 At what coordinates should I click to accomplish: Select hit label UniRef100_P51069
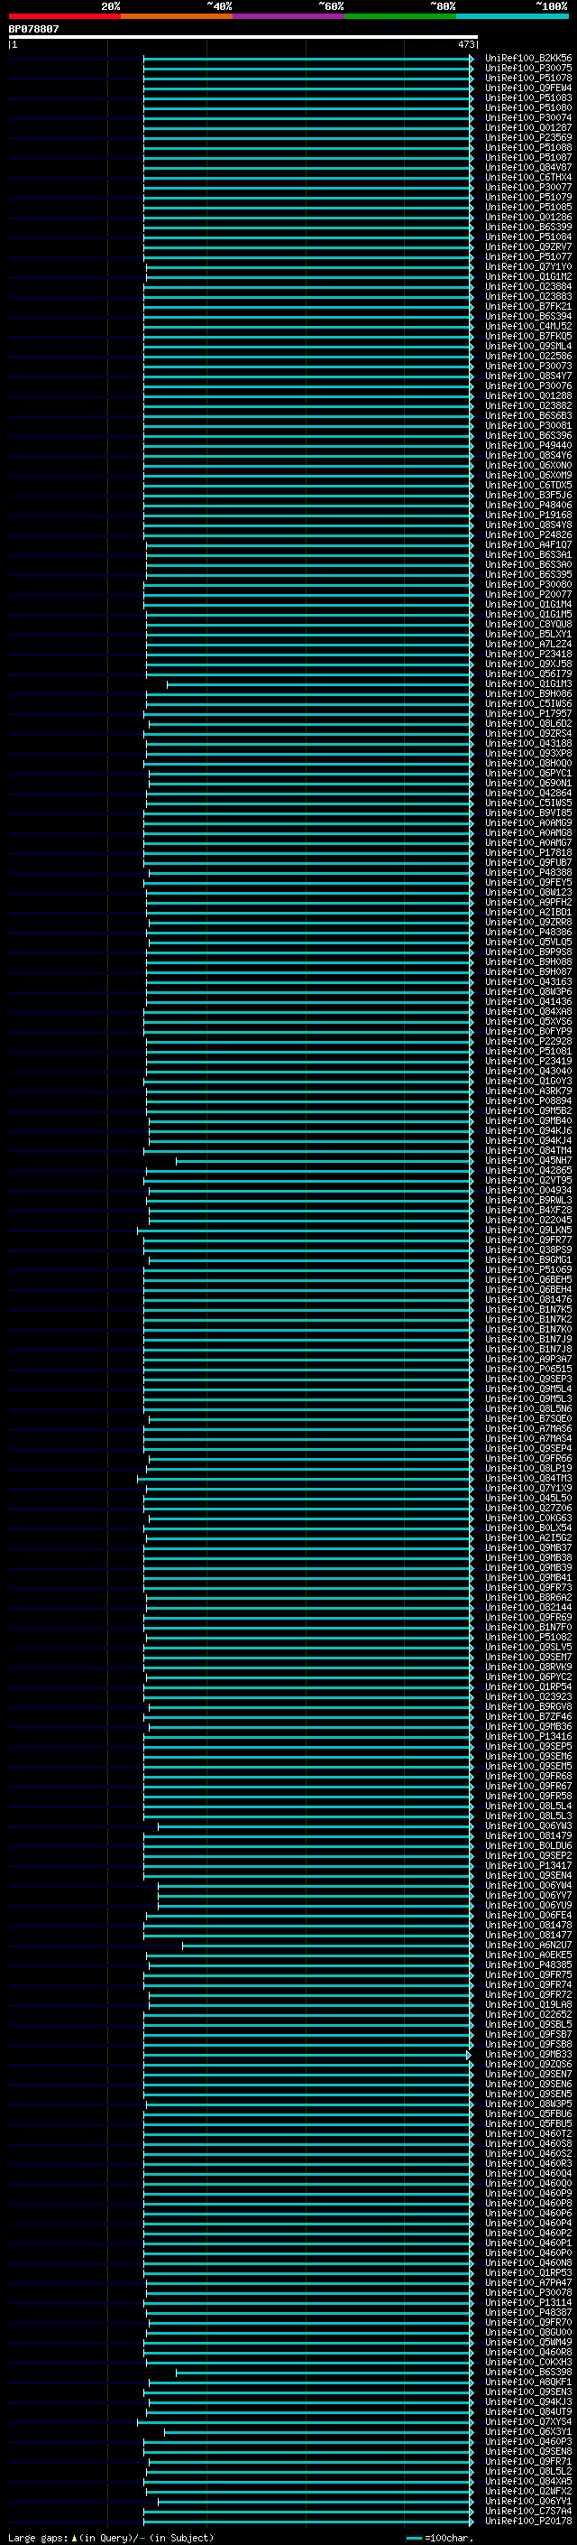click(527, 1269)
